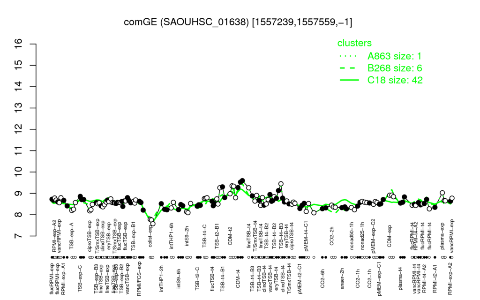Viewport: 480px width, 300px height.
Task: Click the solid green C18 legend line
Action: [349, 80]
